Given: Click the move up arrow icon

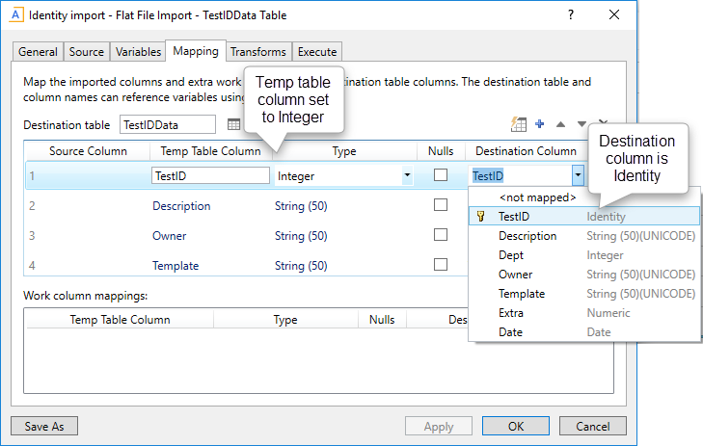Looking at the screenshot, I should [x=560, y=124].
